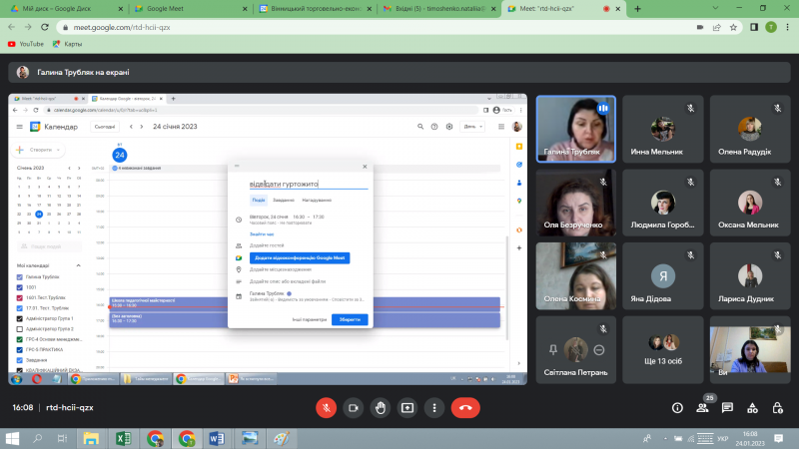This screenshot has width=799, height=449.
Task: Click remove icon on Світлана Петрань tile
Action: [x=599, y=350]
